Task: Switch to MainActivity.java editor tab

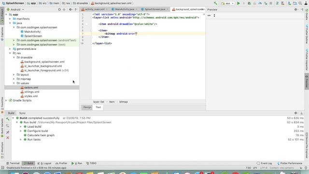Action: click(x=124, y=9)
